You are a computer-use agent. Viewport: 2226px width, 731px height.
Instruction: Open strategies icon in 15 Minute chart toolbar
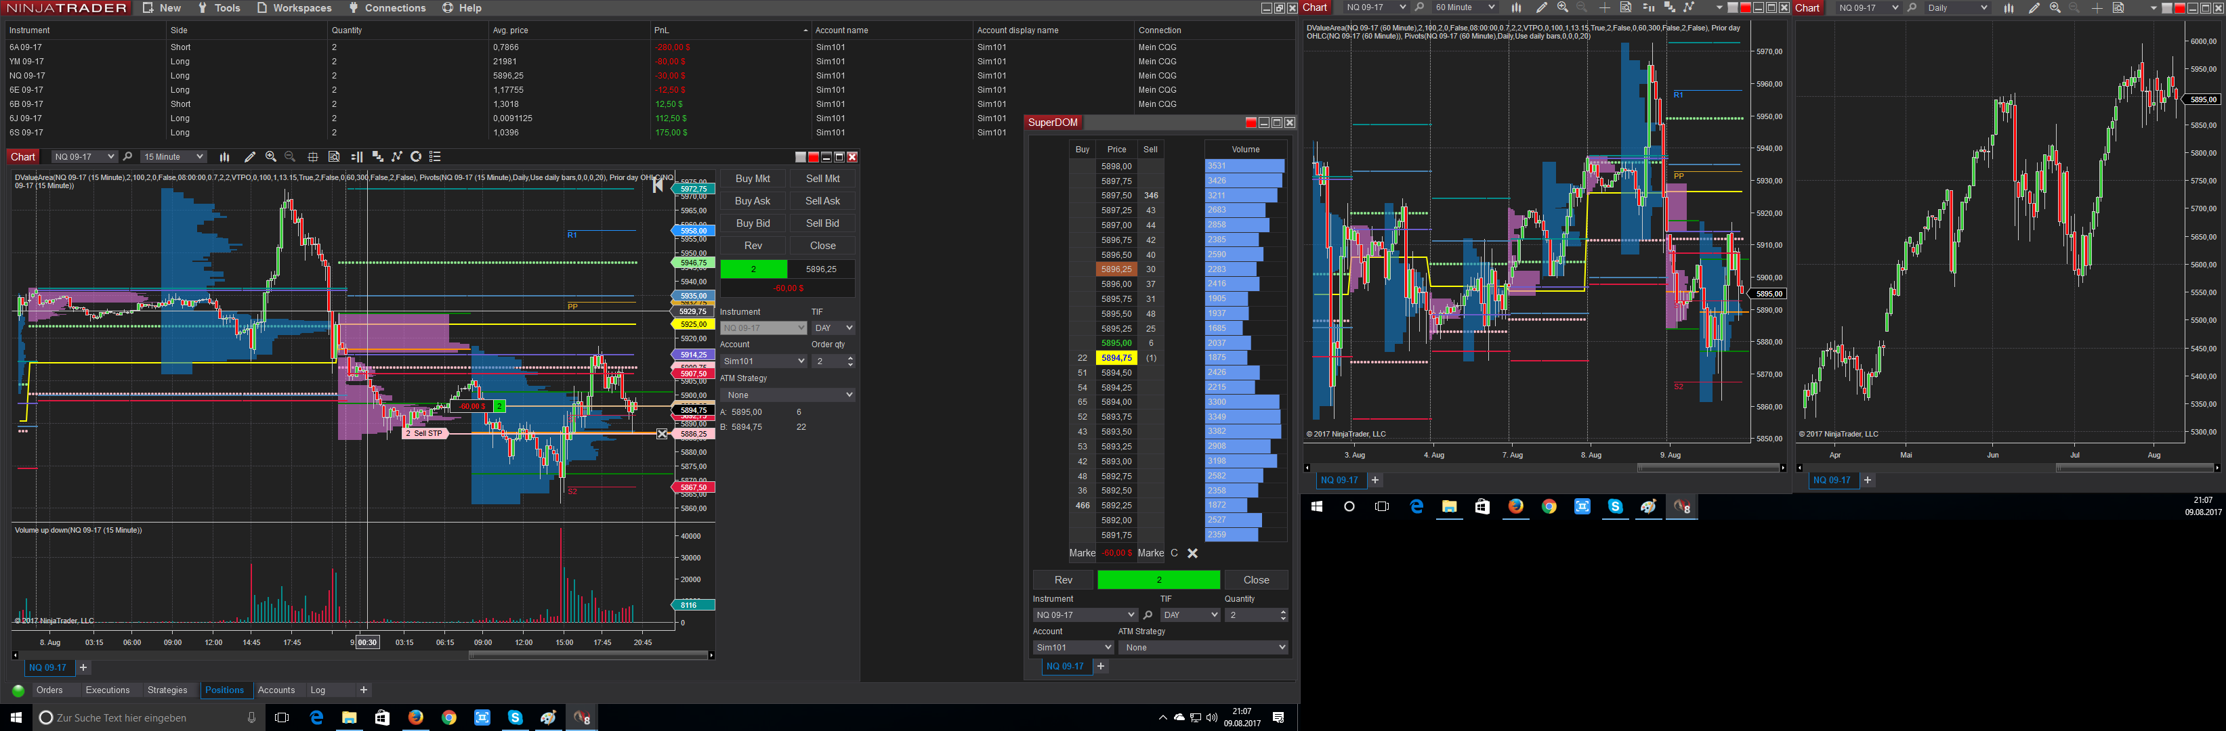(398, 157)
